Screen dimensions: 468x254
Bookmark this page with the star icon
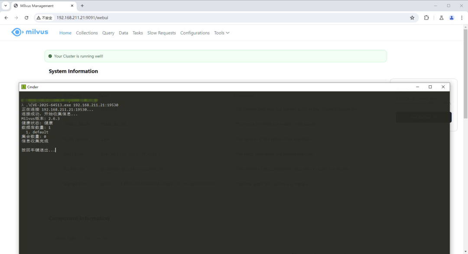point(412,18)
